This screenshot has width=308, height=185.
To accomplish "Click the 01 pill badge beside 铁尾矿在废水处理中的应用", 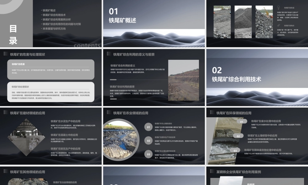I will pos(241,122).
